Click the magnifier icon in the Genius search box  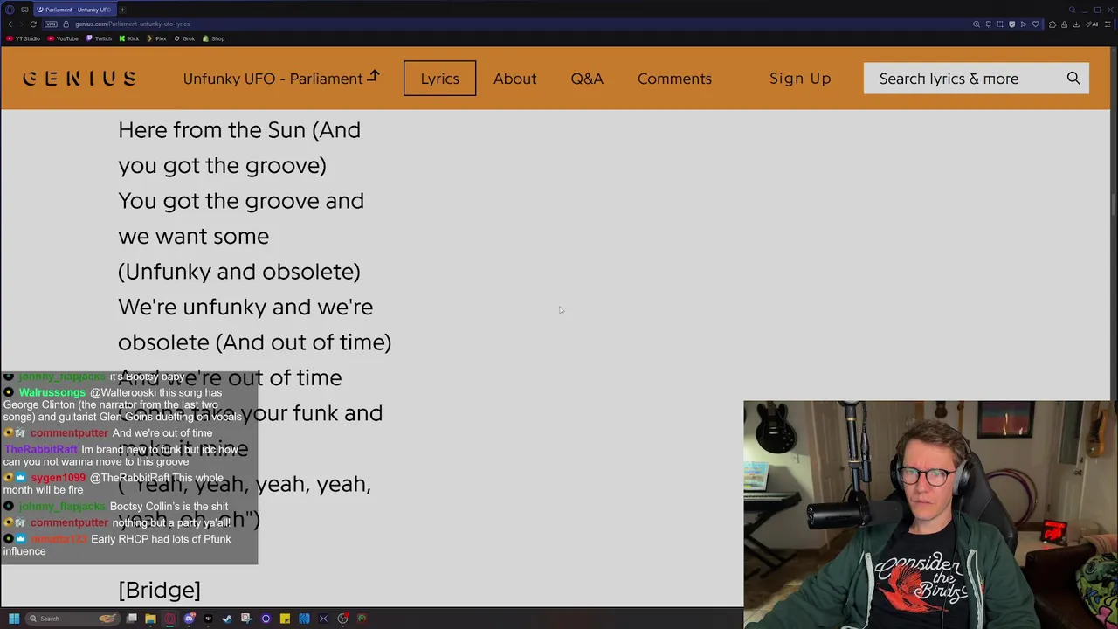(1073, 79)
